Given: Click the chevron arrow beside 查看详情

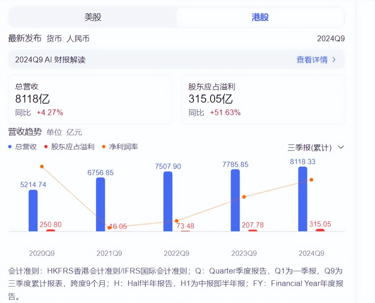Looking at the screenshot, I should [334, 60].
